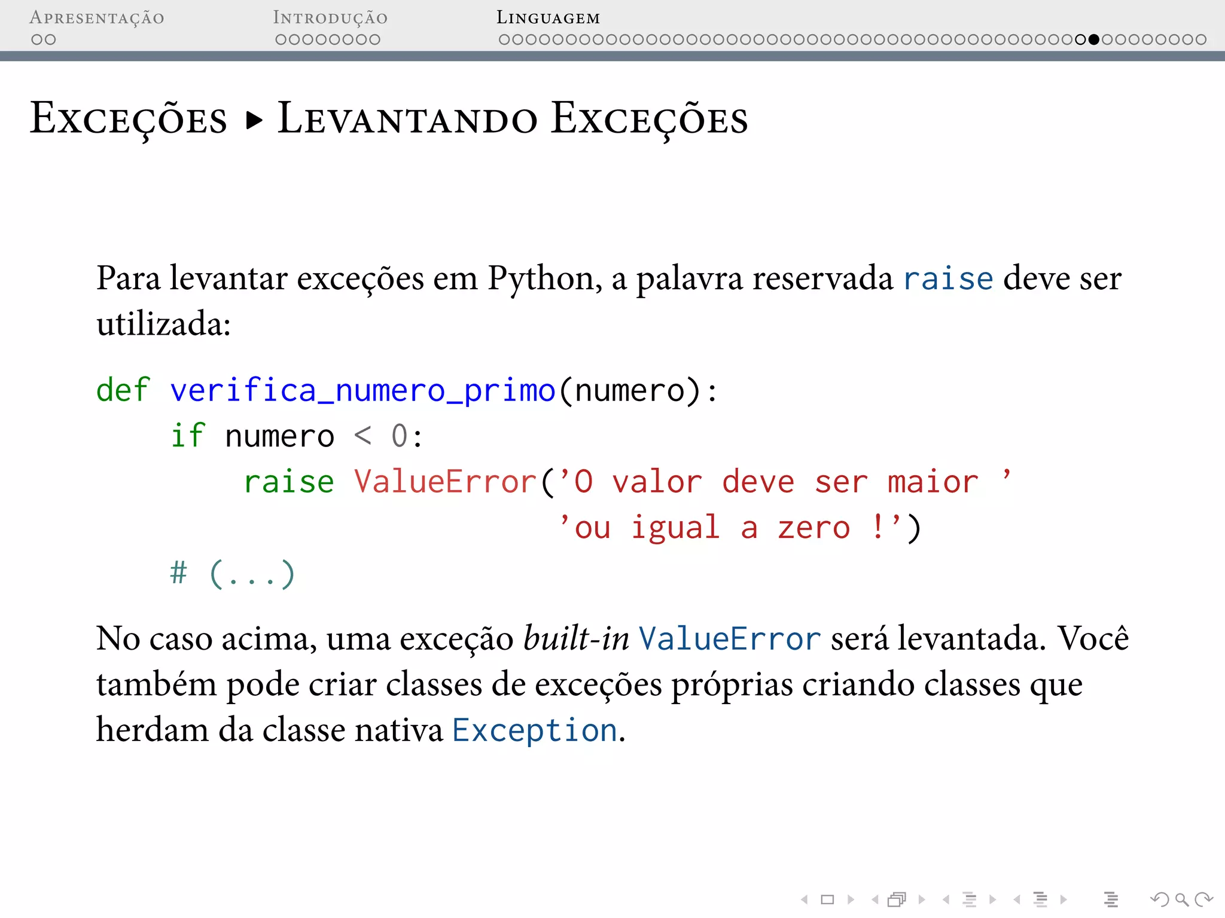Click the green 'def' keyword

123,390
